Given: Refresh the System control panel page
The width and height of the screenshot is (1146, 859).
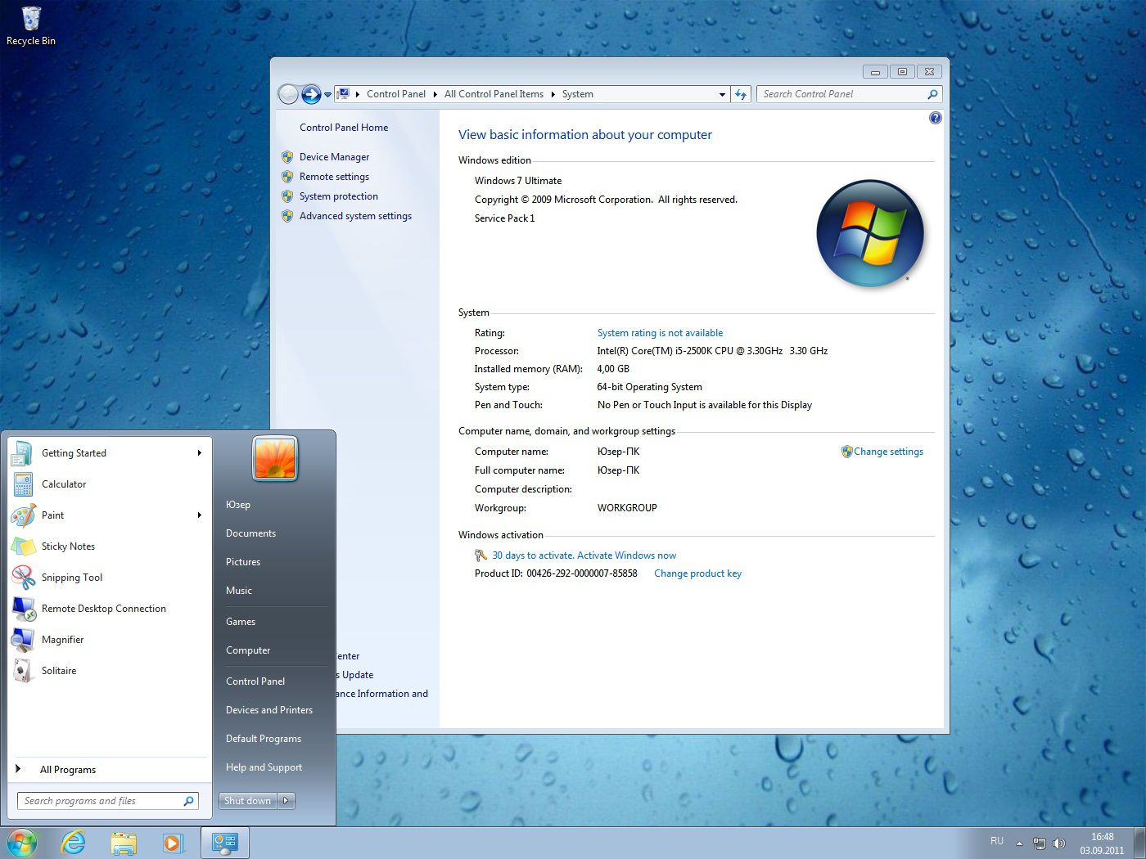Looking at the screenshot, I should (x=741, y=94).
